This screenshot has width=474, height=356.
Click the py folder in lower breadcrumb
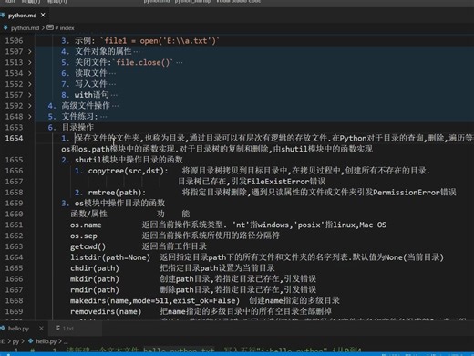coord(15,341)
